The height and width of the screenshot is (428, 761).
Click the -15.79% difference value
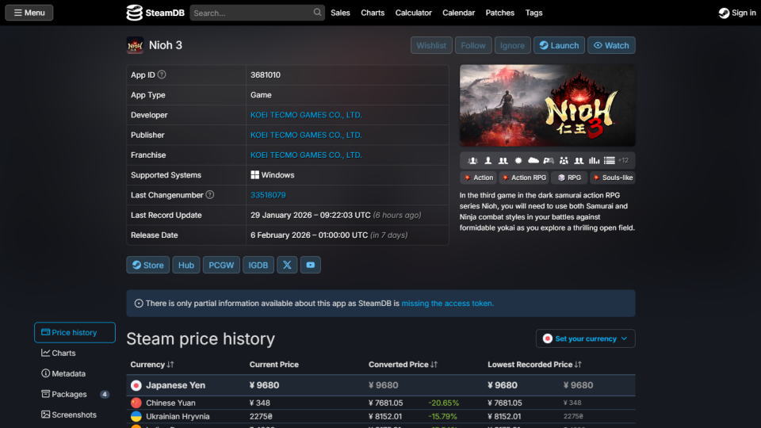coord(442,416)
